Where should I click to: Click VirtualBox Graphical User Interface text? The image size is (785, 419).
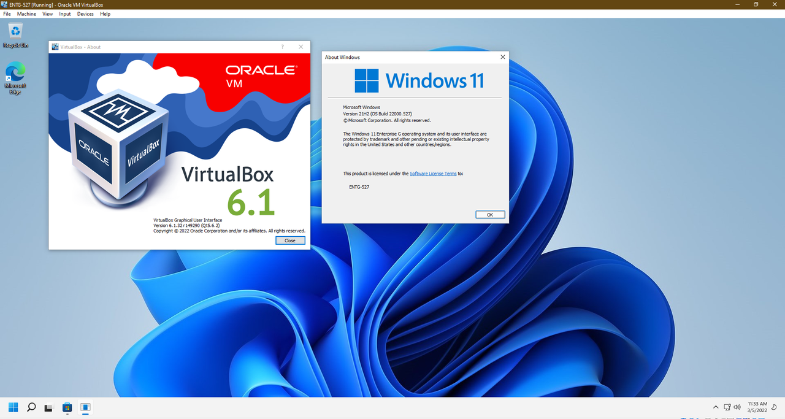point(188,220)
